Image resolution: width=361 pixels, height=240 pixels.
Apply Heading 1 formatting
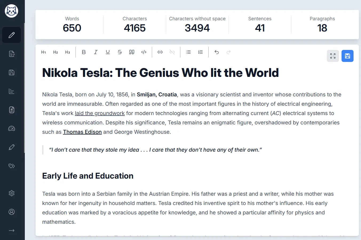point(43,52)
